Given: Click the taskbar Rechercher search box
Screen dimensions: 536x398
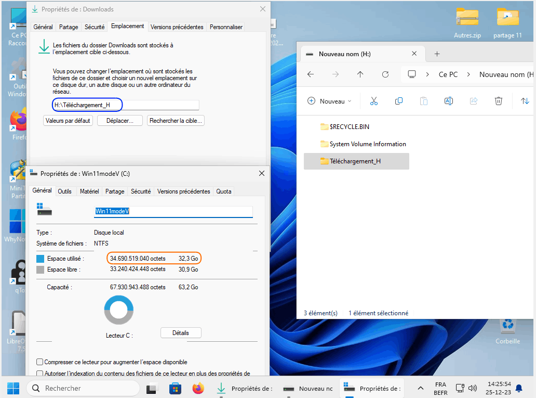Looking at the screenshot, I should 83,389.
